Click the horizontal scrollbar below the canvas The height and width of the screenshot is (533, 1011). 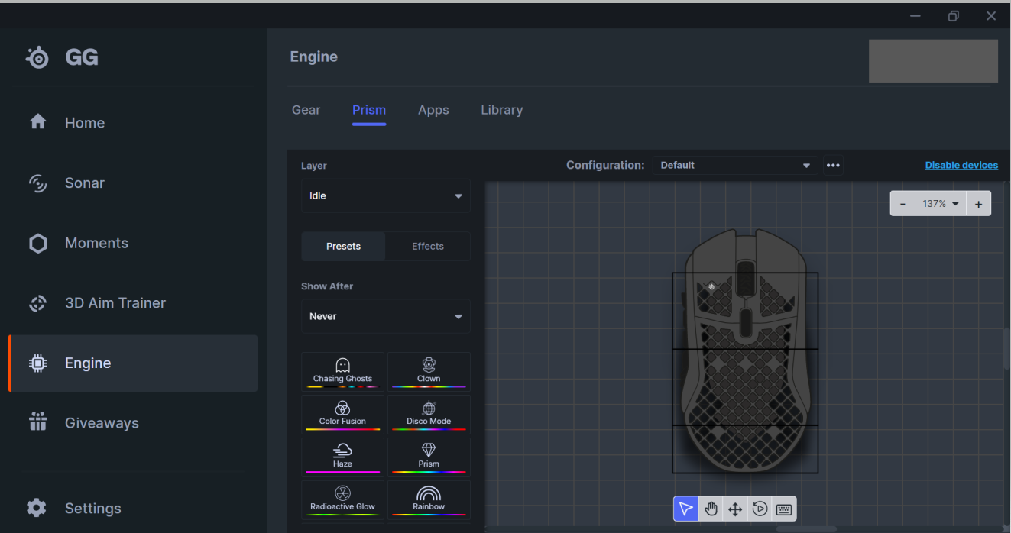click(807, 529)
